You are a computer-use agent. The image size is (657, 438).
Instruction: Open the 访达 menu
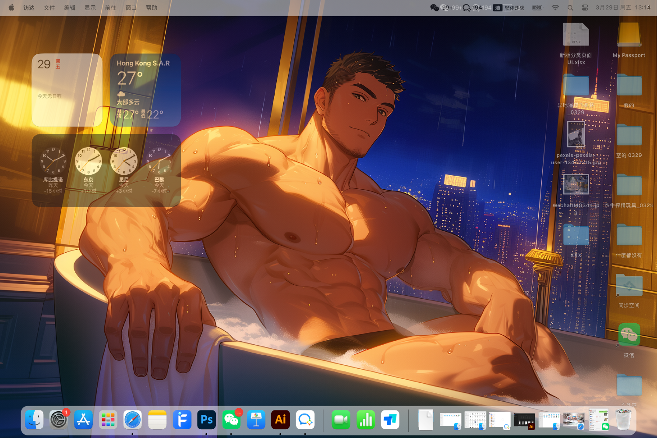click(29, 7)
